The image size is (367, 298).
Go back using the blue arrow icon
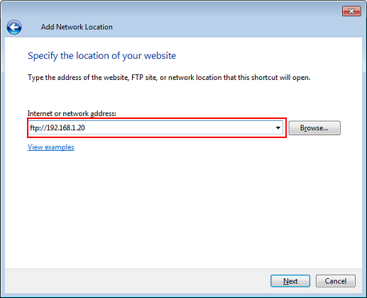pyautogui.click(x=14, y=27)
